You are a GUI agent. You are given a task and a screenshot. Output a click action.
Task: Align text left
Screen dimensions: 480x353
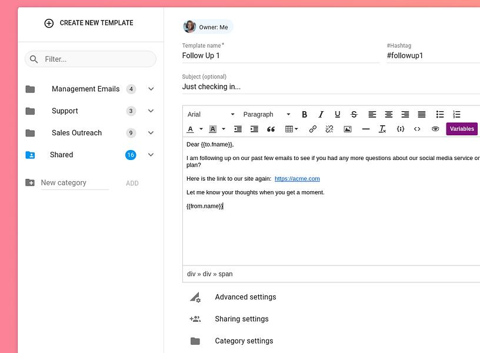coord(372,115)
